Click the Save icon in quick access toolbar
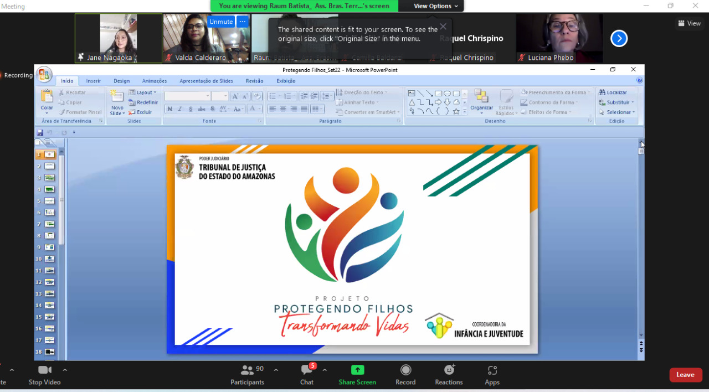 click(40, 132)
